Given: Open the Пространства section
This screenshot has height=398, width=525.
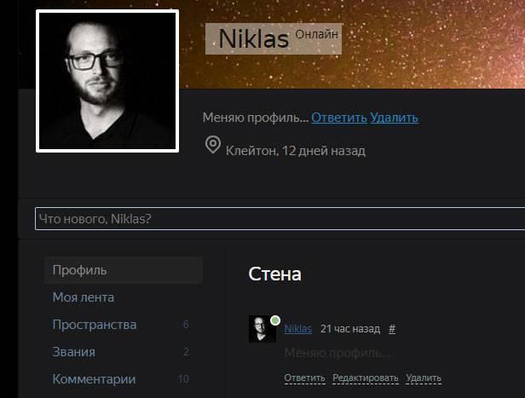Looking at the screenshot, I should pos(95,325).
